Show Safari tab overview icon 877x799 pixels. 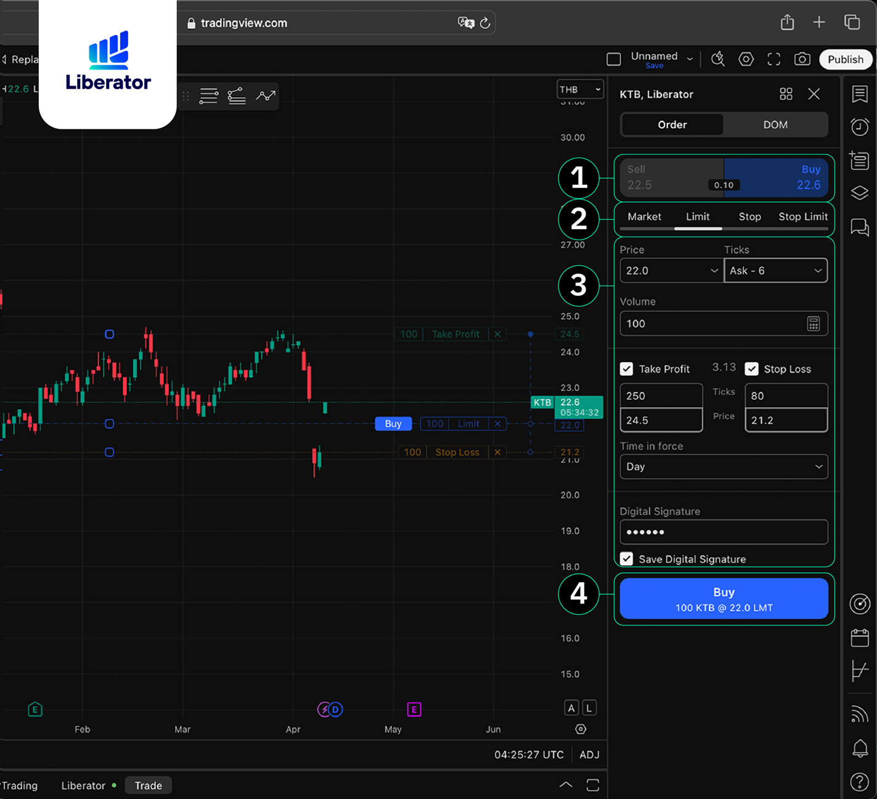852,22
